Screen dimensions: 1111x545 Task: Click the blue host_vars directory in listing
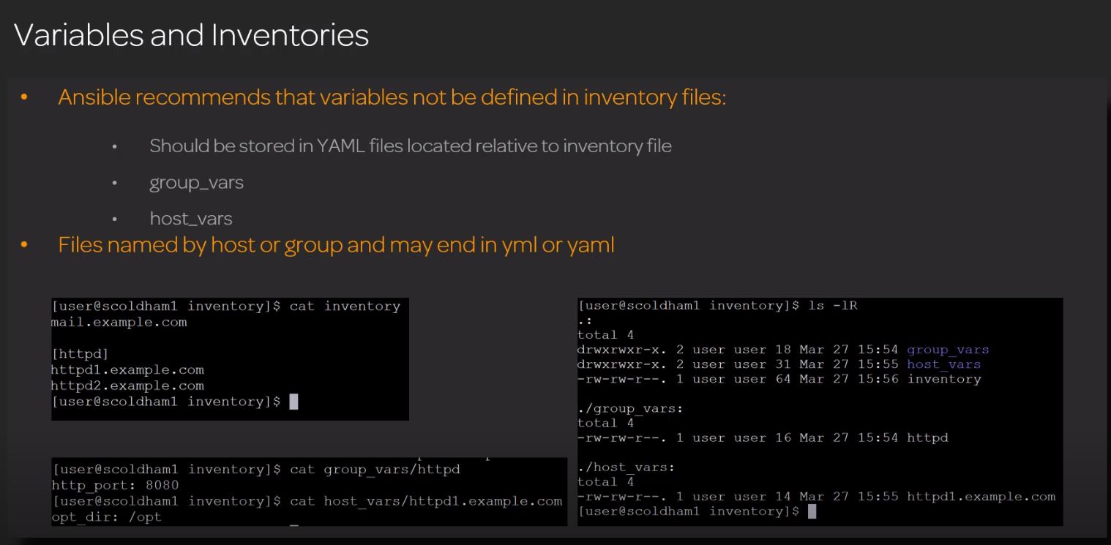tap(943, 364)
